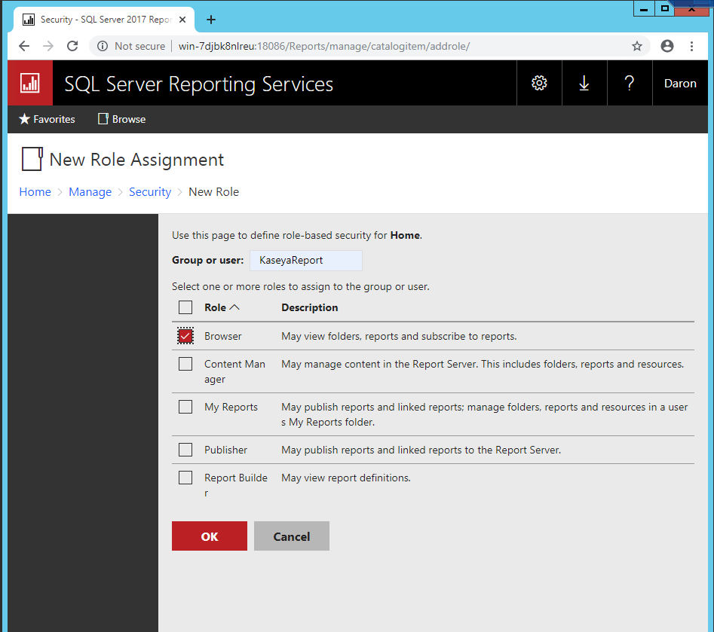Viewport: 714px width, 632px height.
Task: Click the Description column header
Action: pos(310,307)
